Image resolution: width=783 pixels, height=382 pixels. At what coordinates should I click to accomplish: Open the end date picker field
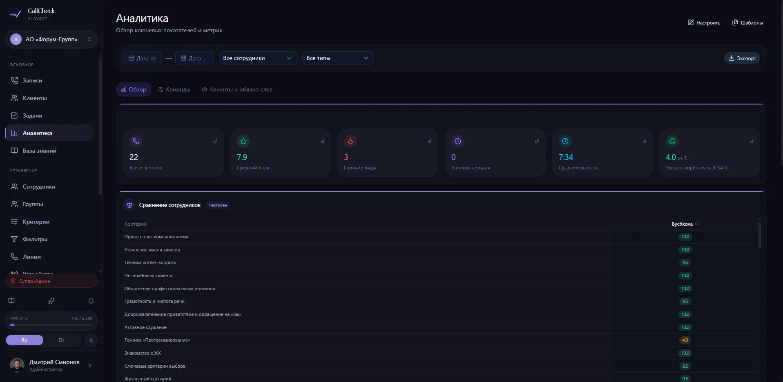[x=194, y=58]
